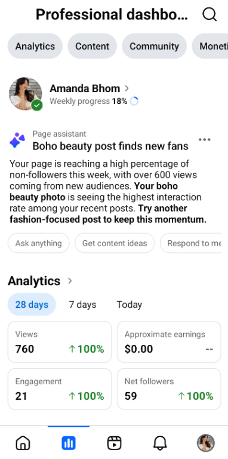228x459 pixels.
Task: Open Amanda Bhom profile picture
Action: tap(26, 94)
